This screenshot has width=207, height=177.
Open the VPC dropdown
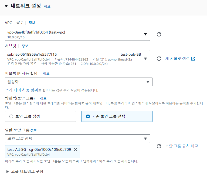[x=77, y=34]
